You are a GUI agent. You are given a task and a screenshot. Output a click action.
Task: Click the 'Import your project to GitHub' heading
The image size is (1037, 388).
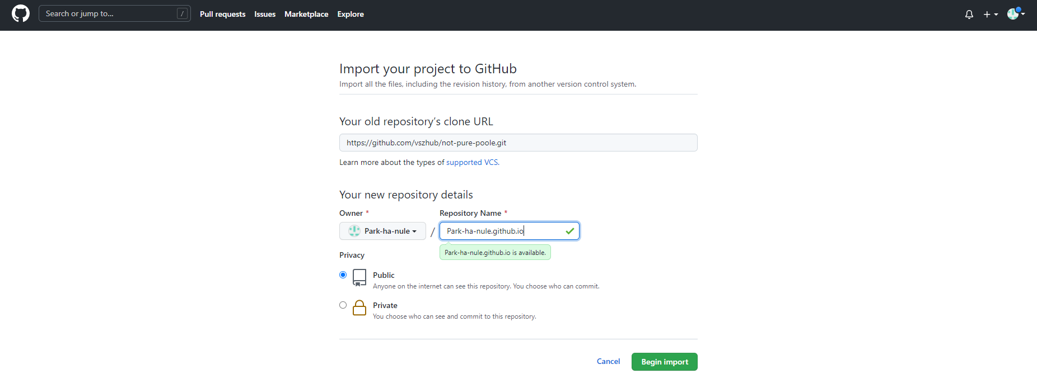click(428, 69)
